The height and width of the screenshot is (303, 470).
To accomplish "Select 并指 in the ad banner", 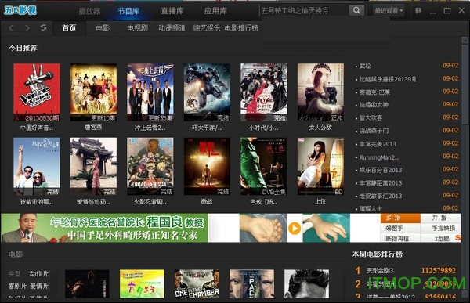I will (440, 218).
